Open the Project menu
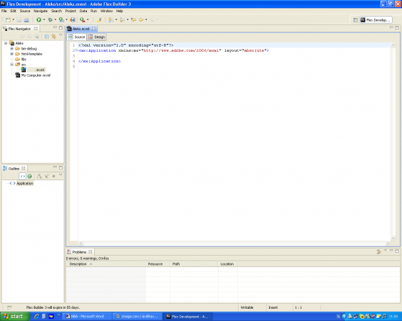This screenshot has height=321, width=402. [70, 11]
